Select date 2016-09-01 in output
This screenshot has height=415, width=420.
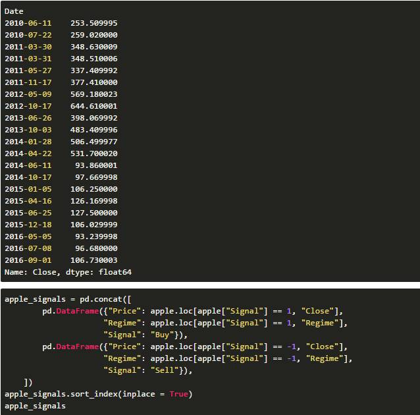pos(28,260)
